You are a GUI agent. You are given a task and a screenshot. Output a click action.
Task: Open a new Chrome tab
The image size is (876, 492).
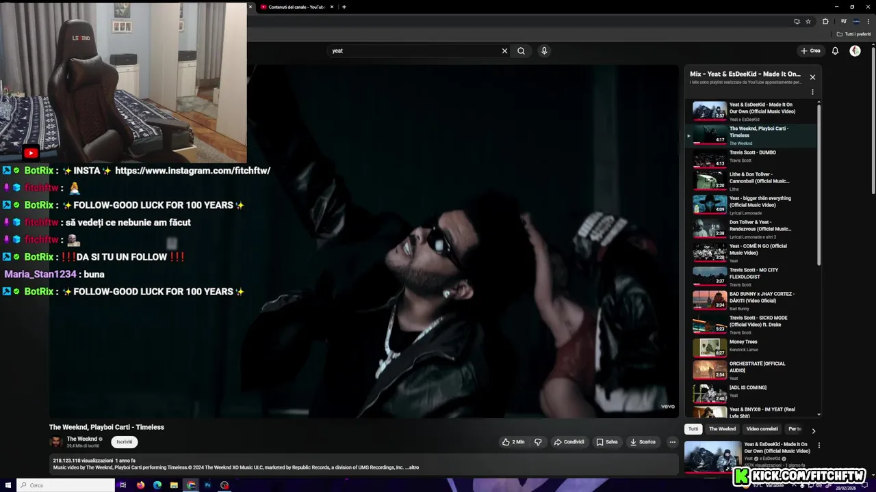point(344,7)
